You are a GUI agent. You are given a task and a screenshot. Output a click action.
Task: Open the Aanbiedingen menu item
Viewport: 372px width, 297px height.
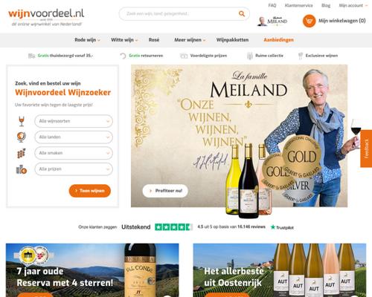coord(278,40)
